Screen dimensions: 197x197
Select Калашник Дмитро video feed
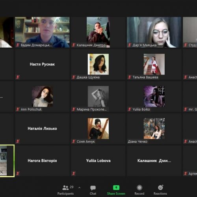tap(98, 32)
